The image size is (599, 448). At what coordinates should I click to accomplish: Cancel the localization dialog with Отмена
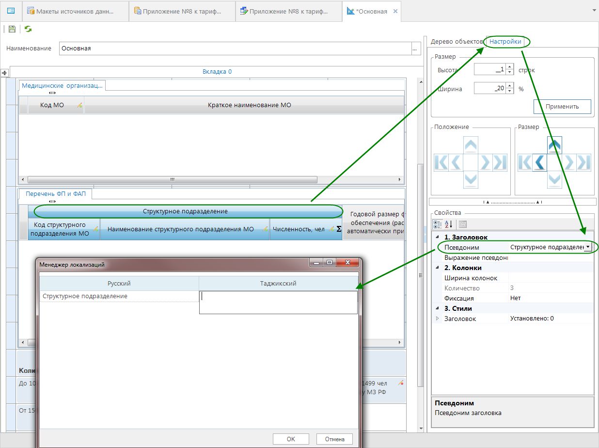tap(334, 439)
